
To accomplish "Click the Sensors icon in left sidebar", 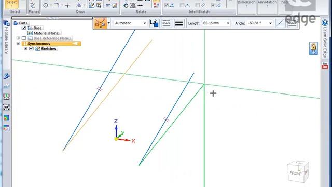I will tap(7, 107).
